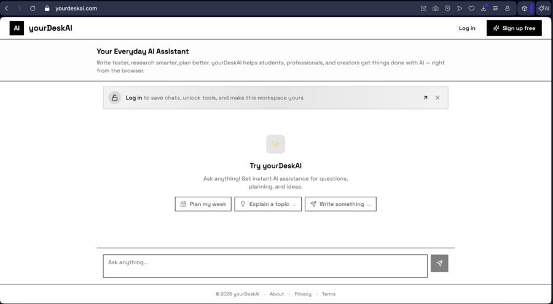
Task: Select the Plan my week suggestion
Action: 203,204
